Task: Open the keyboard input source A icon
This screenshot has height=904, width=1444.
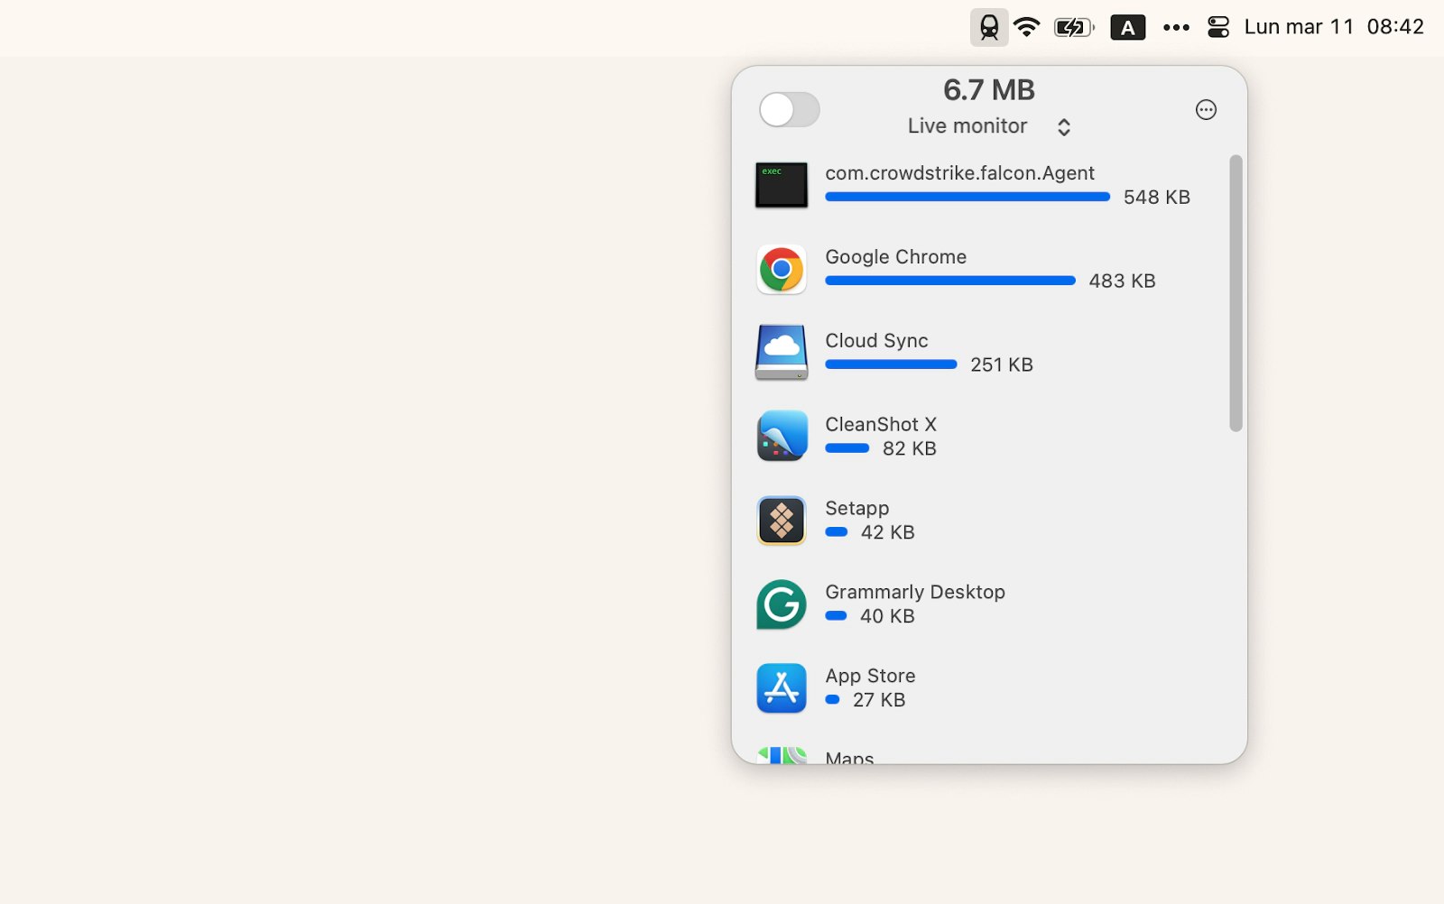Action: pyautogui.click(x=1127, y=27)
